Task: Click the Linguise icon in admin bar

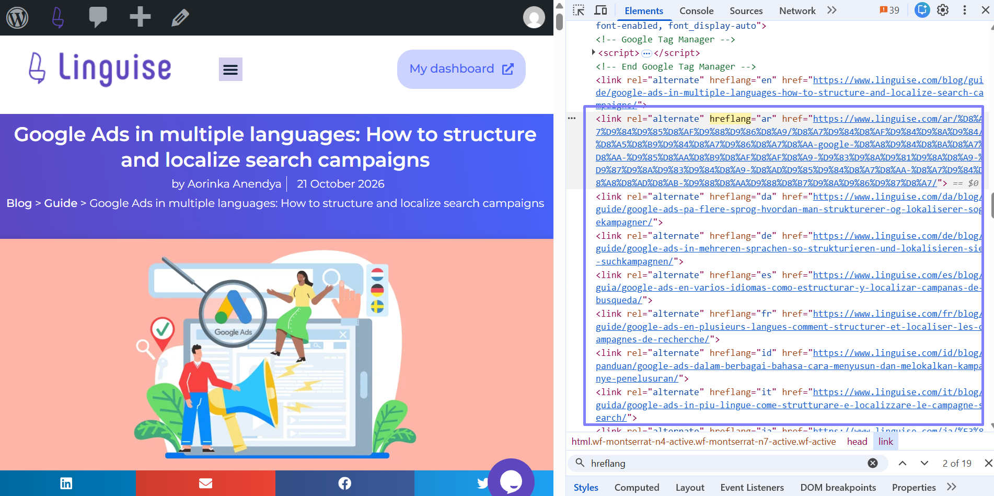Action: pyautogui.click(x=58, y=18)
